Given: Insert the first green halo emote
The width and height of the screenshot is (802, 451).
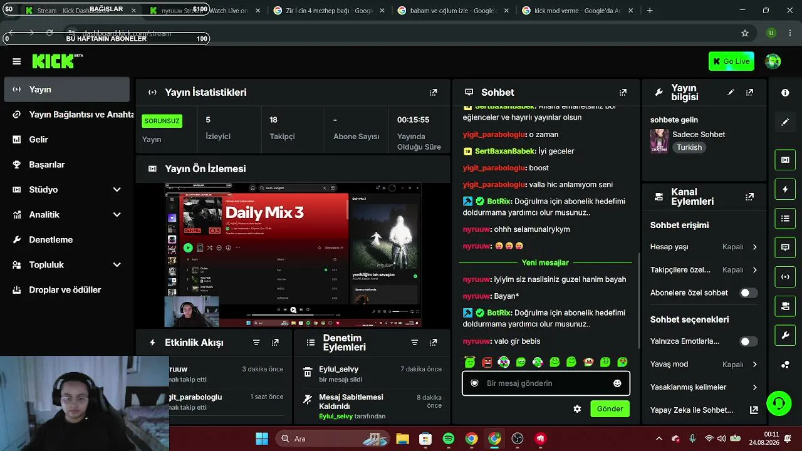Looking at the screenshot, I should (470, 362).
